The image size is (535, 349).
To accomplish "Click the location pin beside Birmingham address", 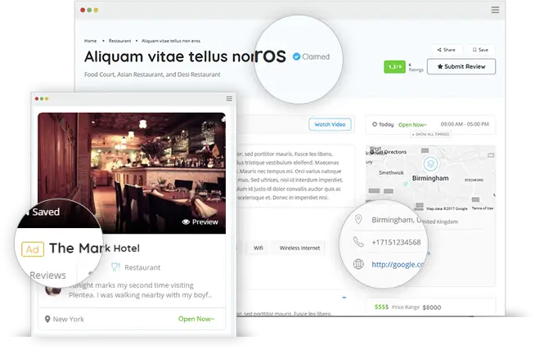I will click(x=358, y=219).
